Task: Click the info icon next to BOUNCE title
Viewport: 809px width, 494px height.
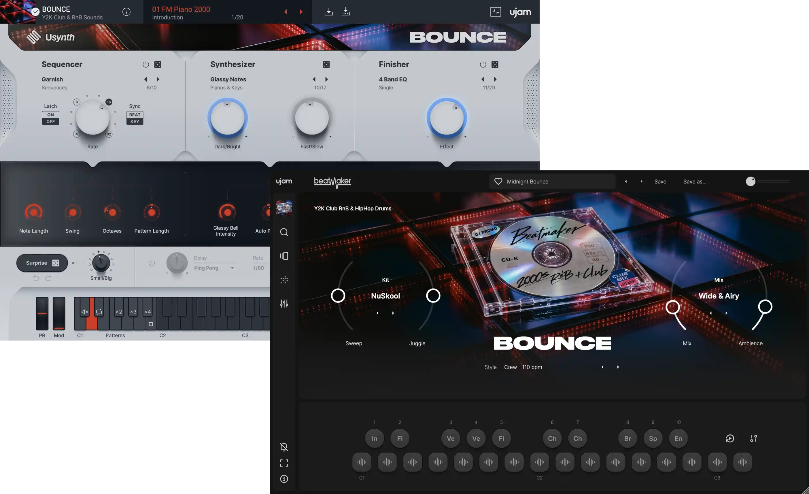Action: pos(126,12)
